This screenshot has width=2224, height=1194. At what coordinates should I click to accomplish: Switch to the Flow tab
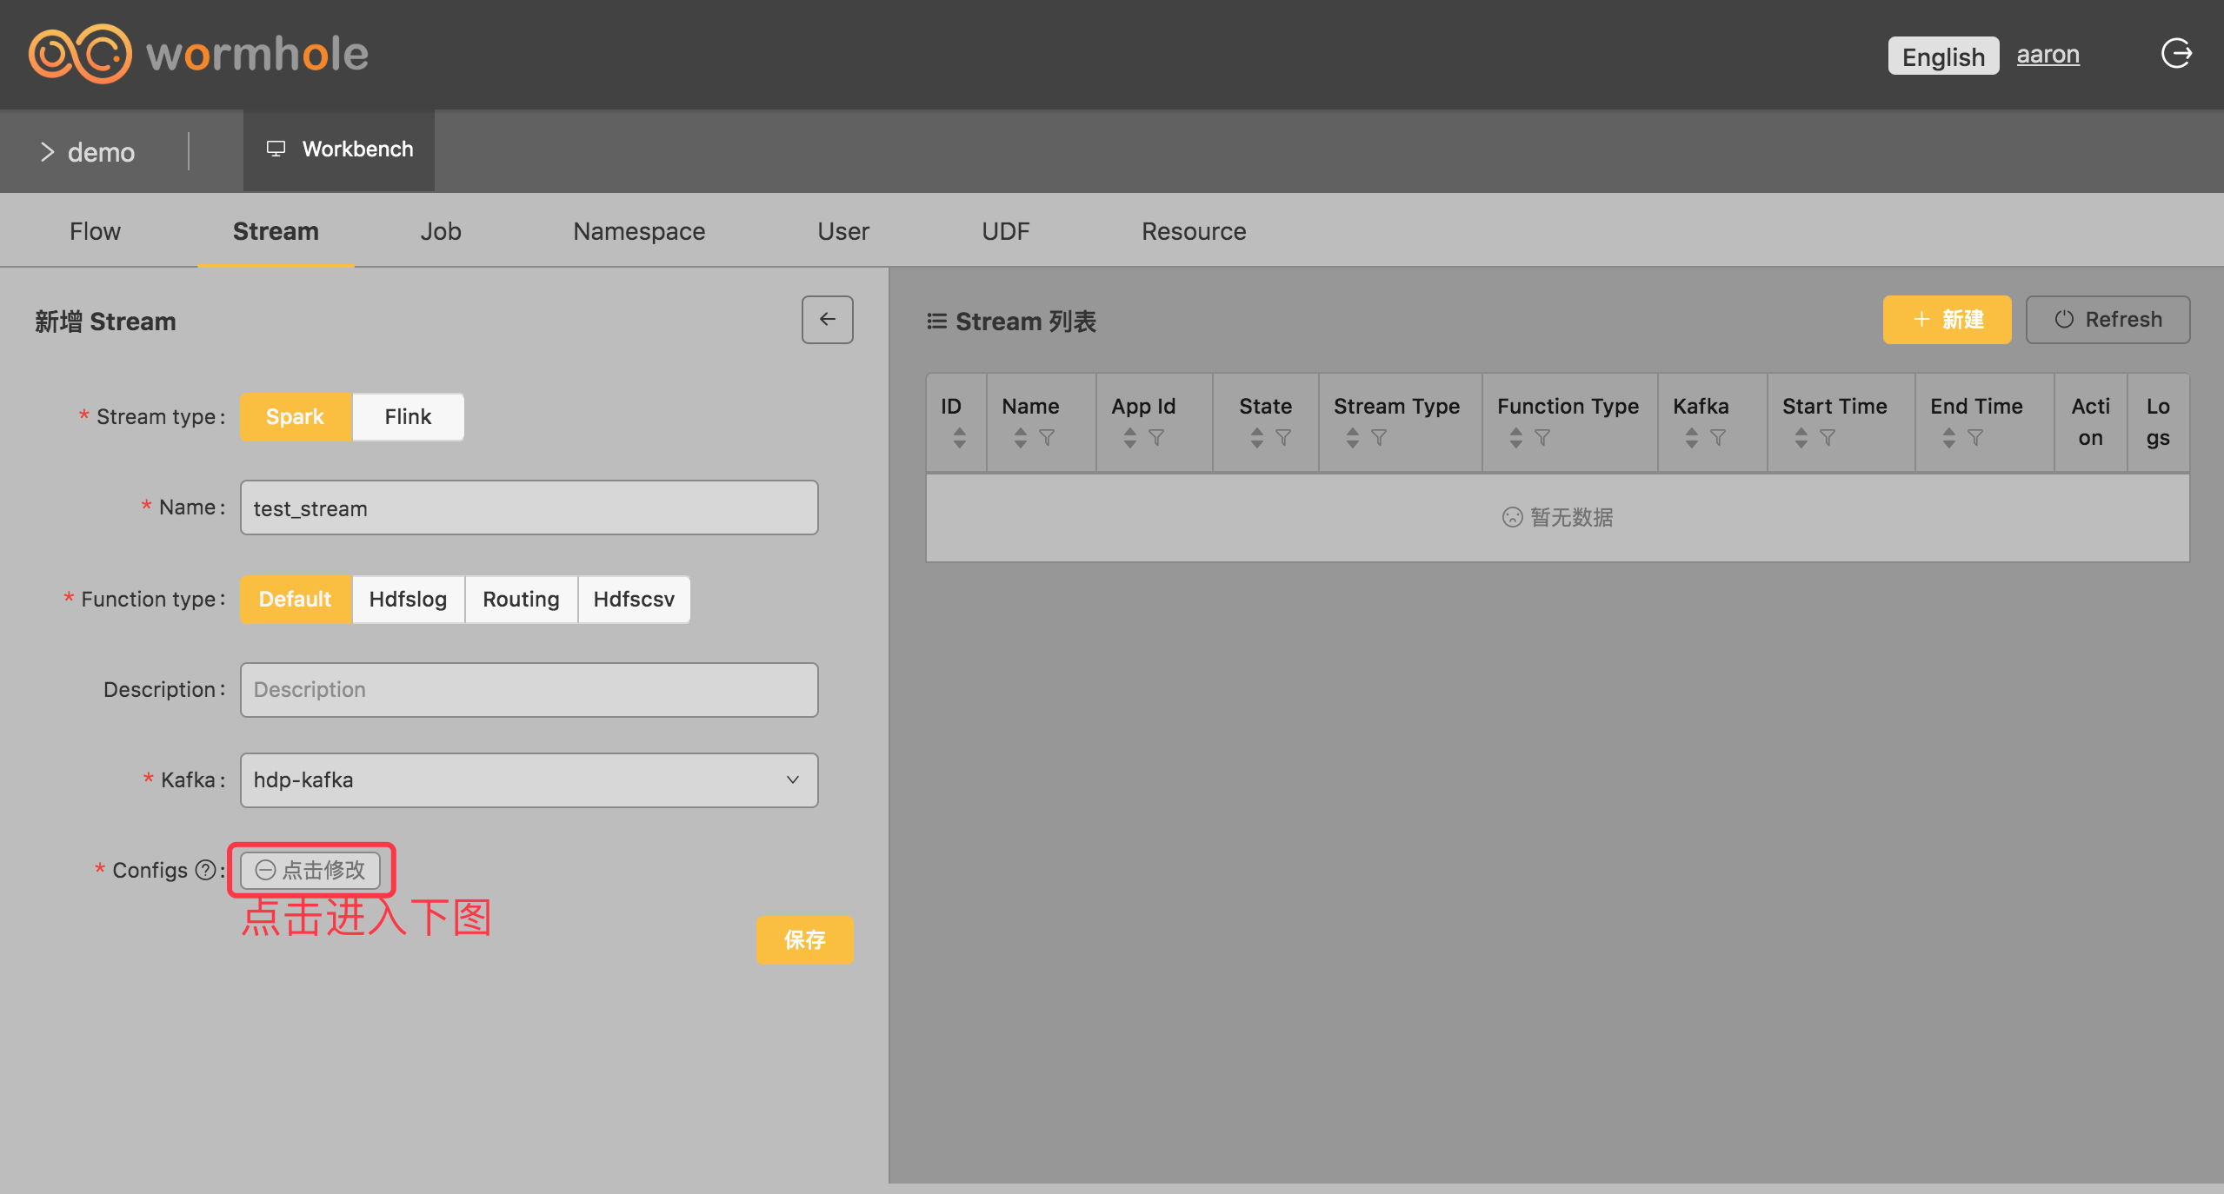pos(95,231)
